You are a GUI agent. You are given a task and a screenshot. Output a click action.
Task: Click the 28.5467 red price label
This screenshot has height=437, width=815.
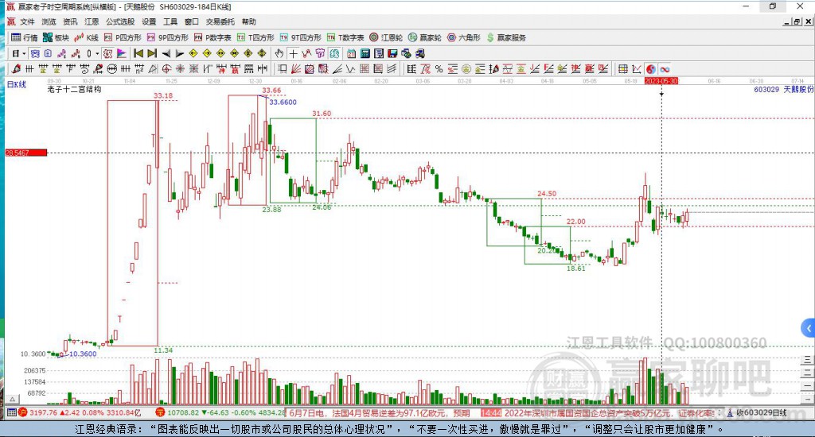[x=26, y=153]
